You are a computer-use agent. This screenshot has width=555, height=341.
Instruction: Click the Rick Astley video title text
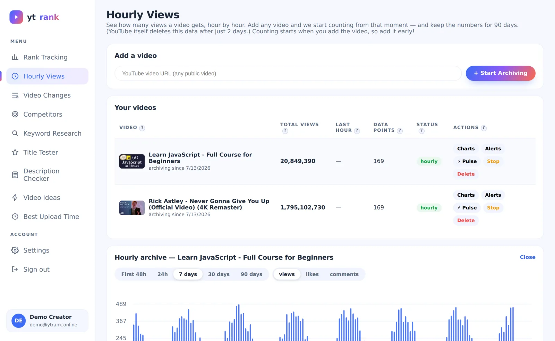coord(209,204)
